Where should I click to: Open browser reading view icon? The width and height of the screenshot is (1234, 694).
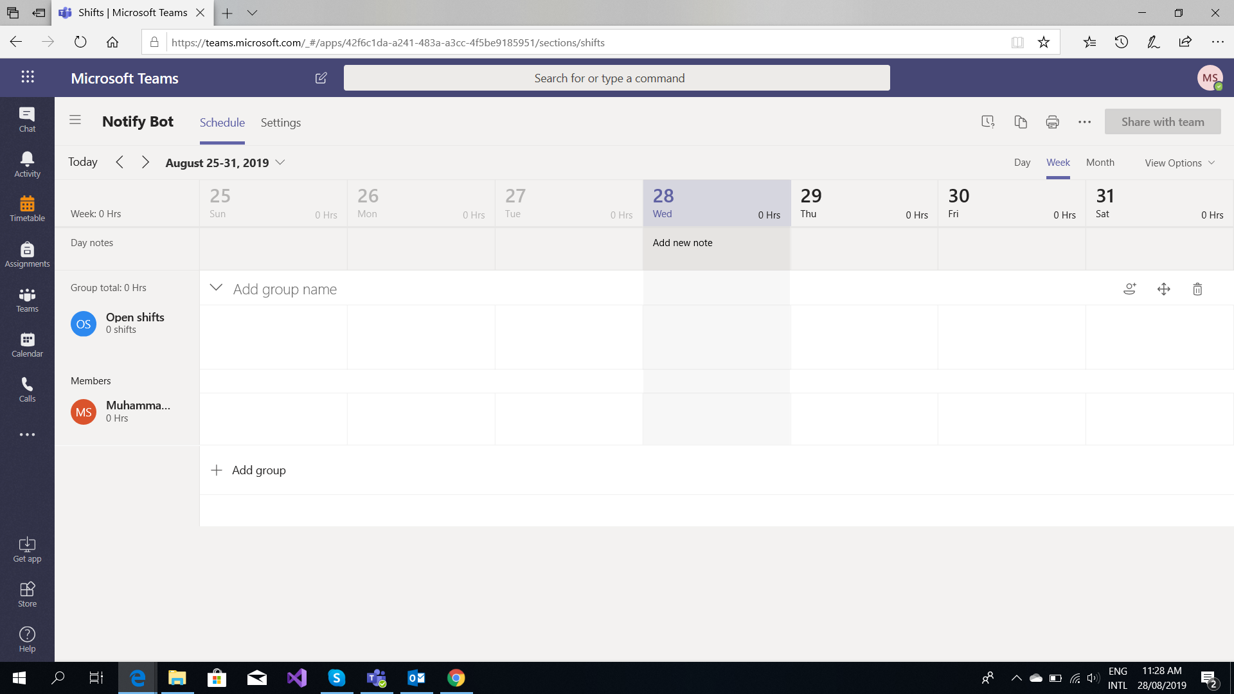point(1017,42)
